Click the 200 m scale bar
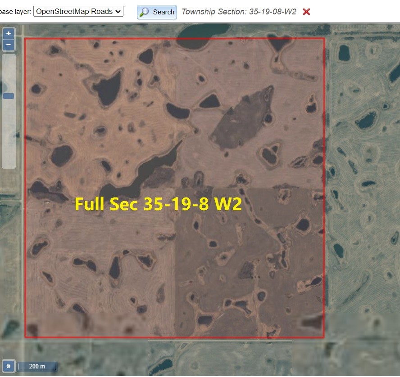Screen dimensions: 400x377 (x=37, y=366)
